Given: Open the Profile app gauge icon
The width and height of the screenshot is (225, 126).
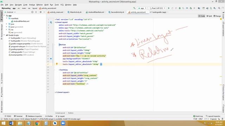Looking at the screenshot, I should pyautogui.click(x=187, y=8).
